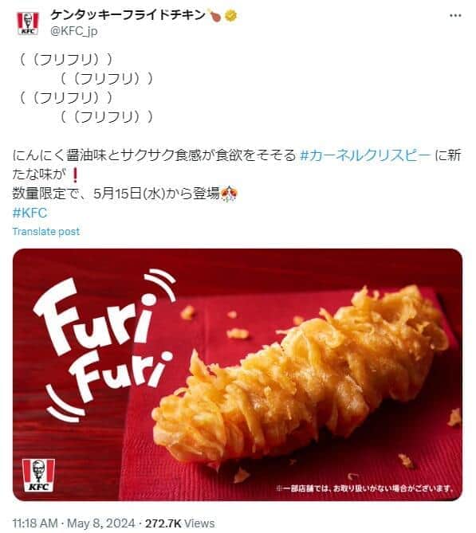Click the party popper emoji after 登場

[x=229, y=194]
